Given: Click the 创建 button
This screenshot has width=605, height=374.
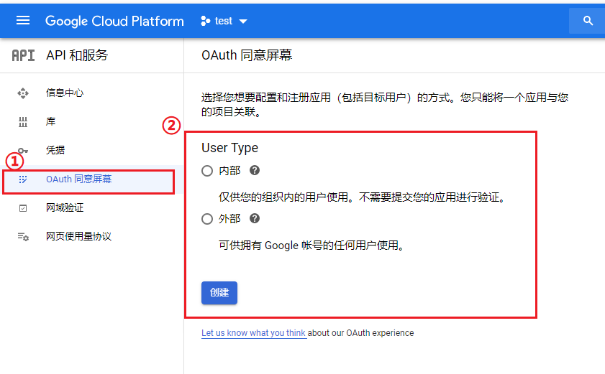Looking at the screenshot, I should tap(219, 293).
